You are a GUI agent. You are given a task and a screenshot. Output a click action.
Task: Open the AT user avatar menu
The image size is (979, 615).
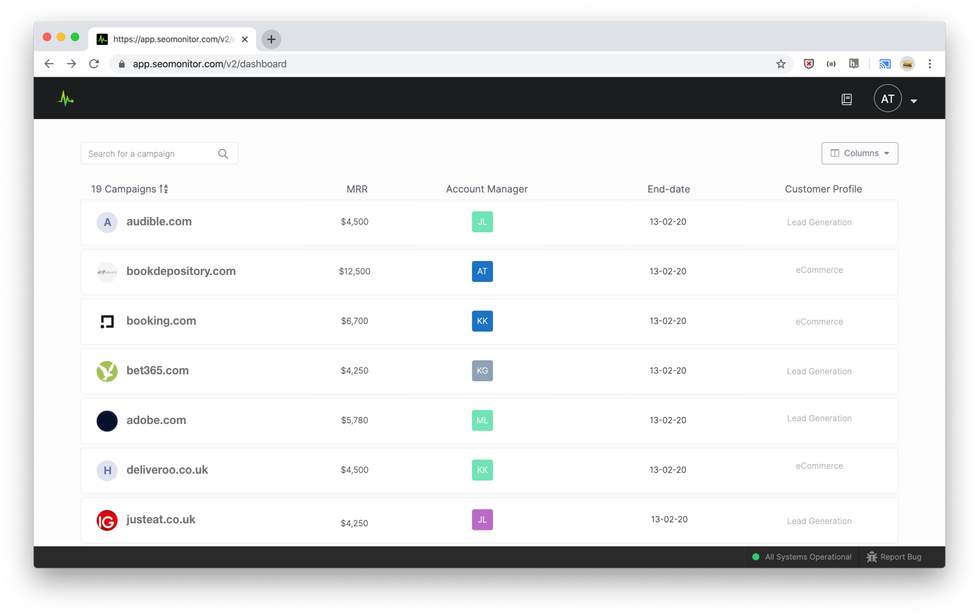(887, 99)
